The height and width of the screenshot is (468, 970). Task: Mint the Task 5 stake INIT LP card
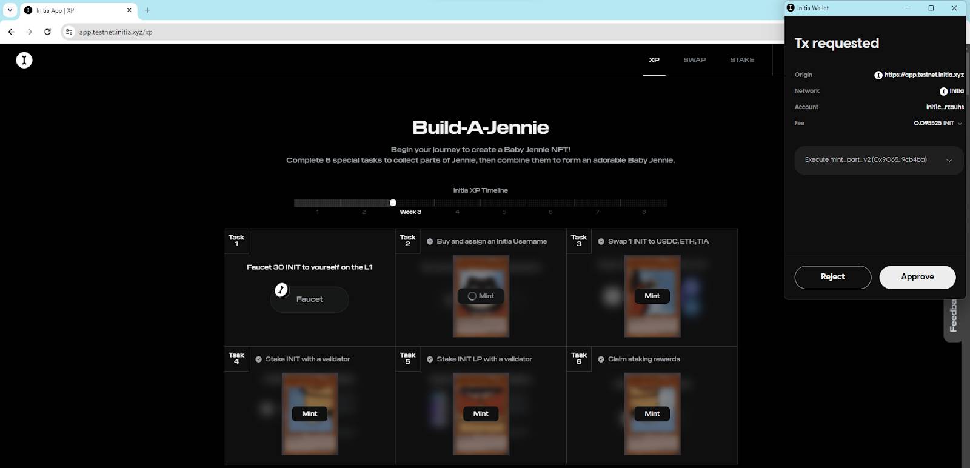click(481, 413)
